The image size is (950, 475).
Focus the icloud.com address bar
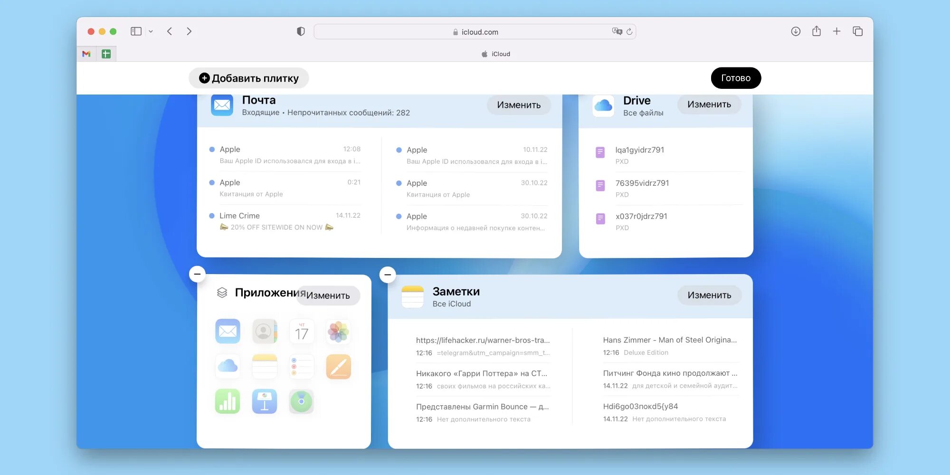coord(475,32)
